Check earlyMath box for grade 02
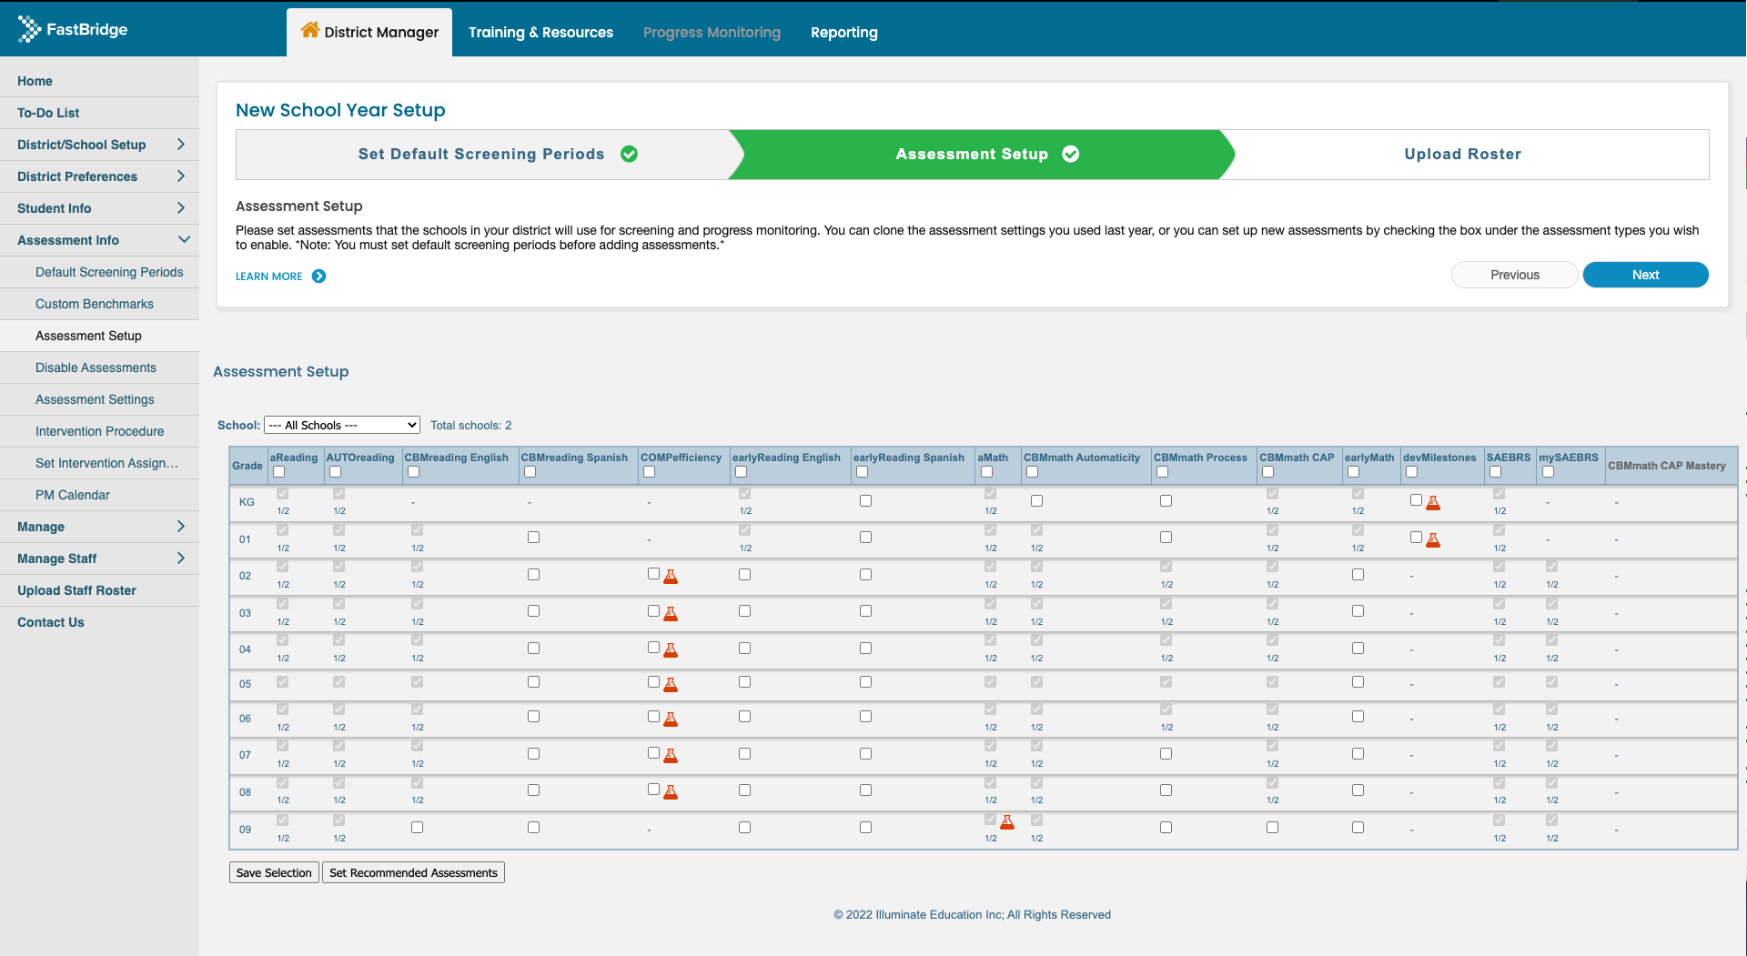The height and width of the screenshot is (956, 1747). coord(1358,575)
